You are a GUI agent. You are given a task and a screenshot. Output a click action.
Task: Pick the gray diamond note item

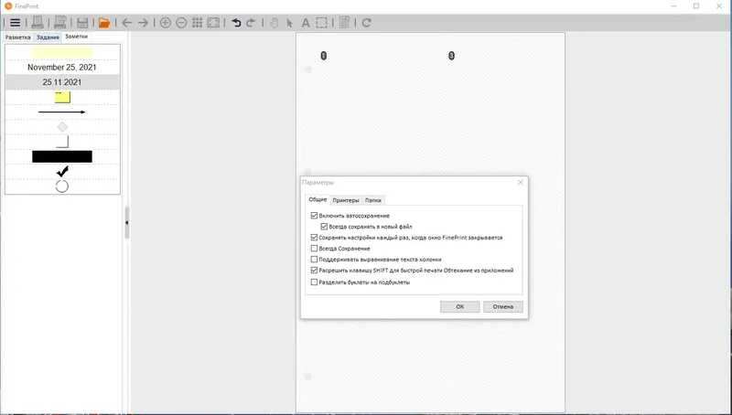coord(62,127)
